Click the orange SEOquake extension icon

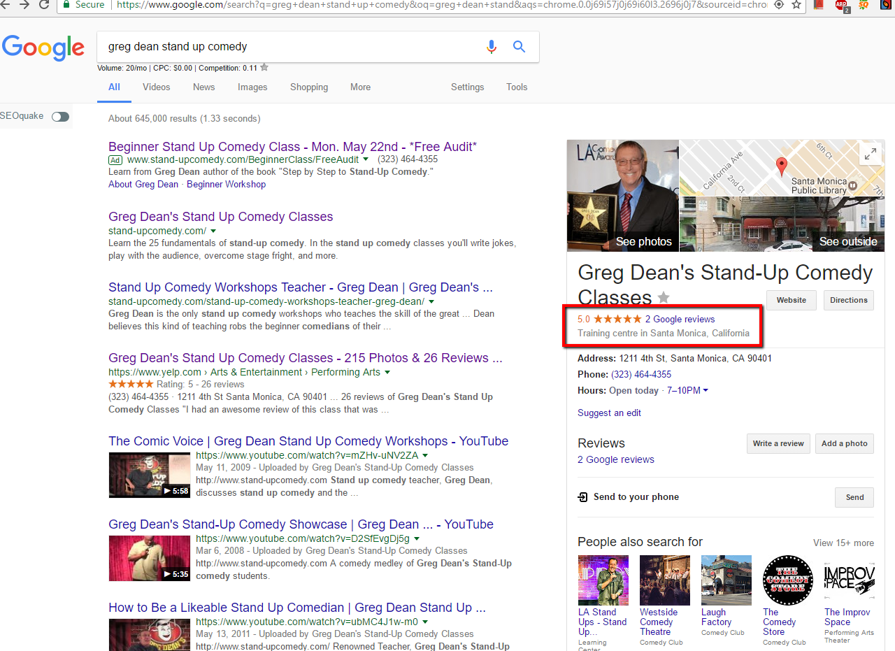[x=864, y=5]
